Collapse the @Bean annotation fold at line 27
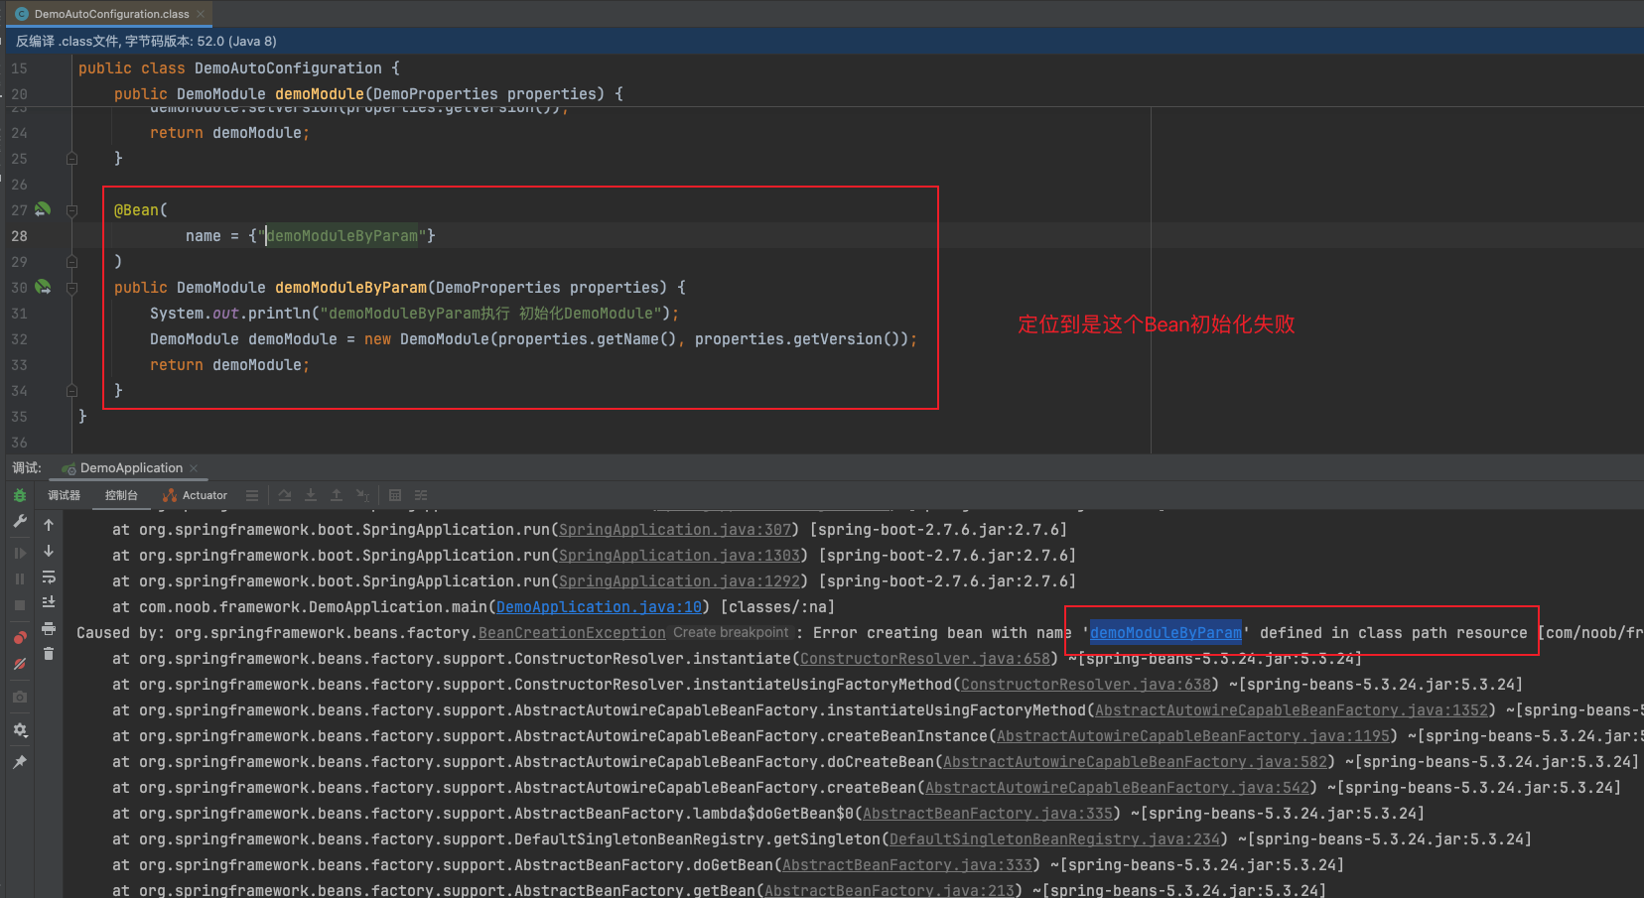Image resolution: width=1644 pixels, height=898 pixels. pos(71,210)
